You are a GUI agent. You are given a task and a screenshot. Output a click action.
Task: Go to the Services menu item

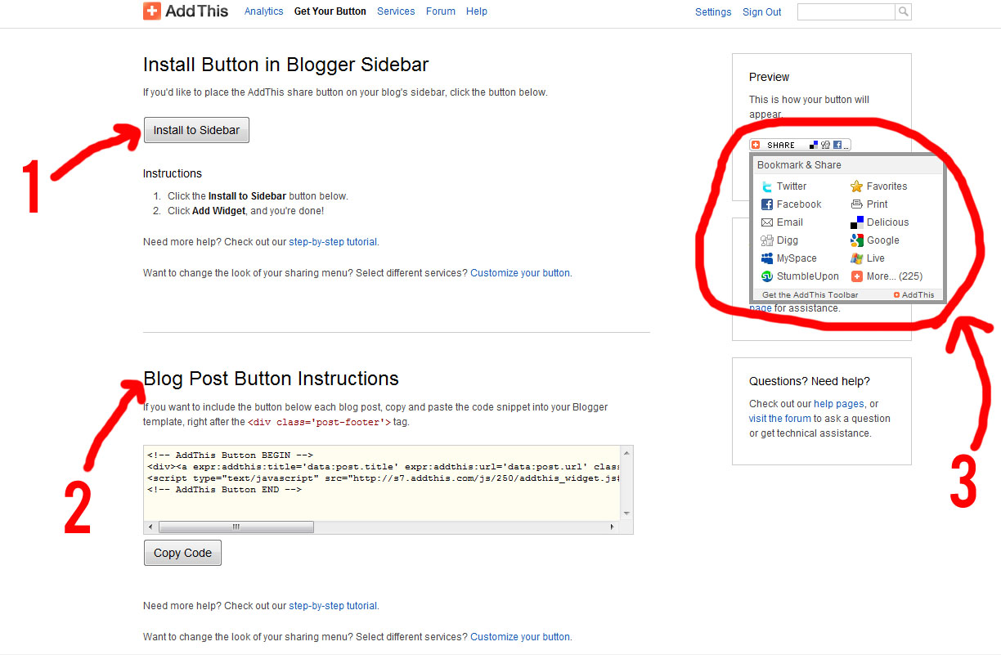click(x=396, y=11)
